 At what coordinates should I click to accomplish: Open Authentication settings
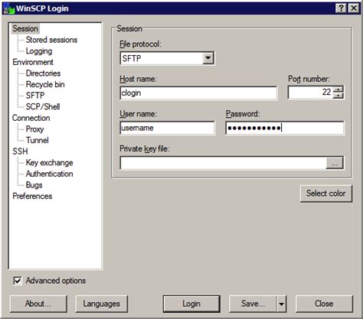pyautogui.click(x=50, y=174)
